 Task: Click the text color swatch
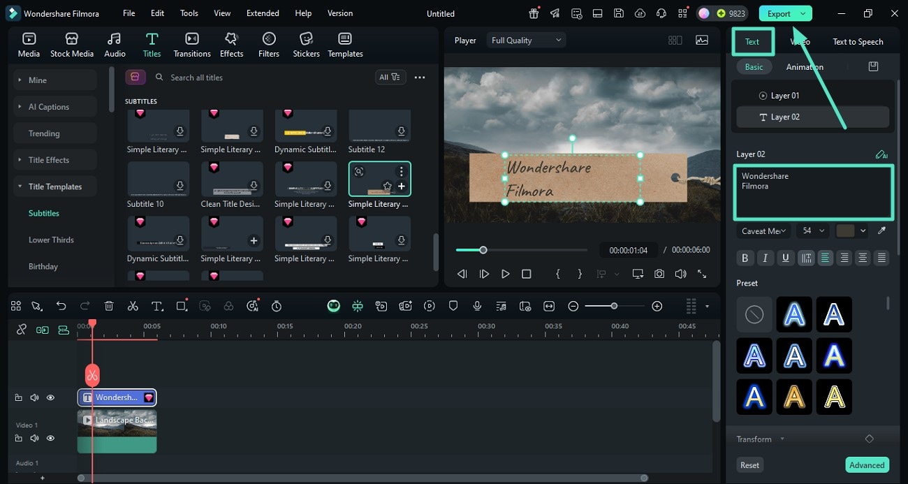[x=846, y=230]
